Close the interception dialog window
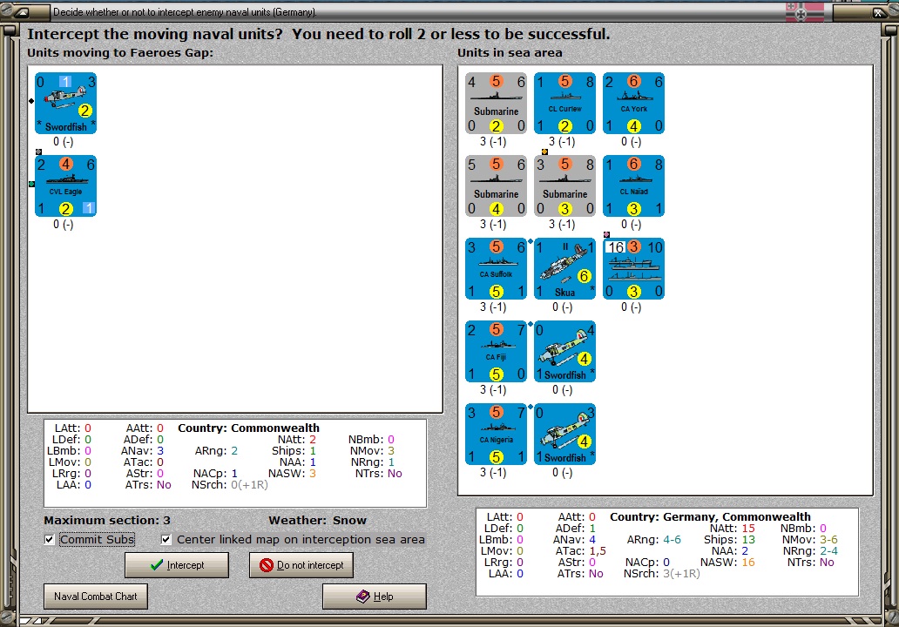This screenshot has width=899, height=627. point(878,12)
